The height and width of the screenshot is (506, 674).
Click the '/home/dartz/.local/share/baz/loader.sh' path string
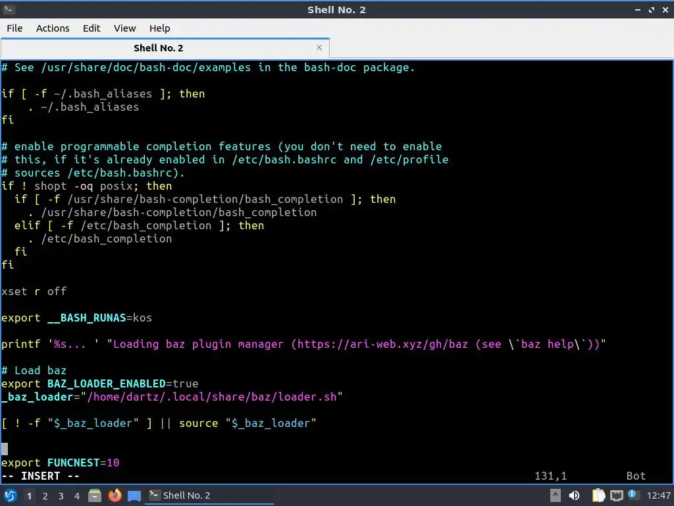click(x=211, y=397)
